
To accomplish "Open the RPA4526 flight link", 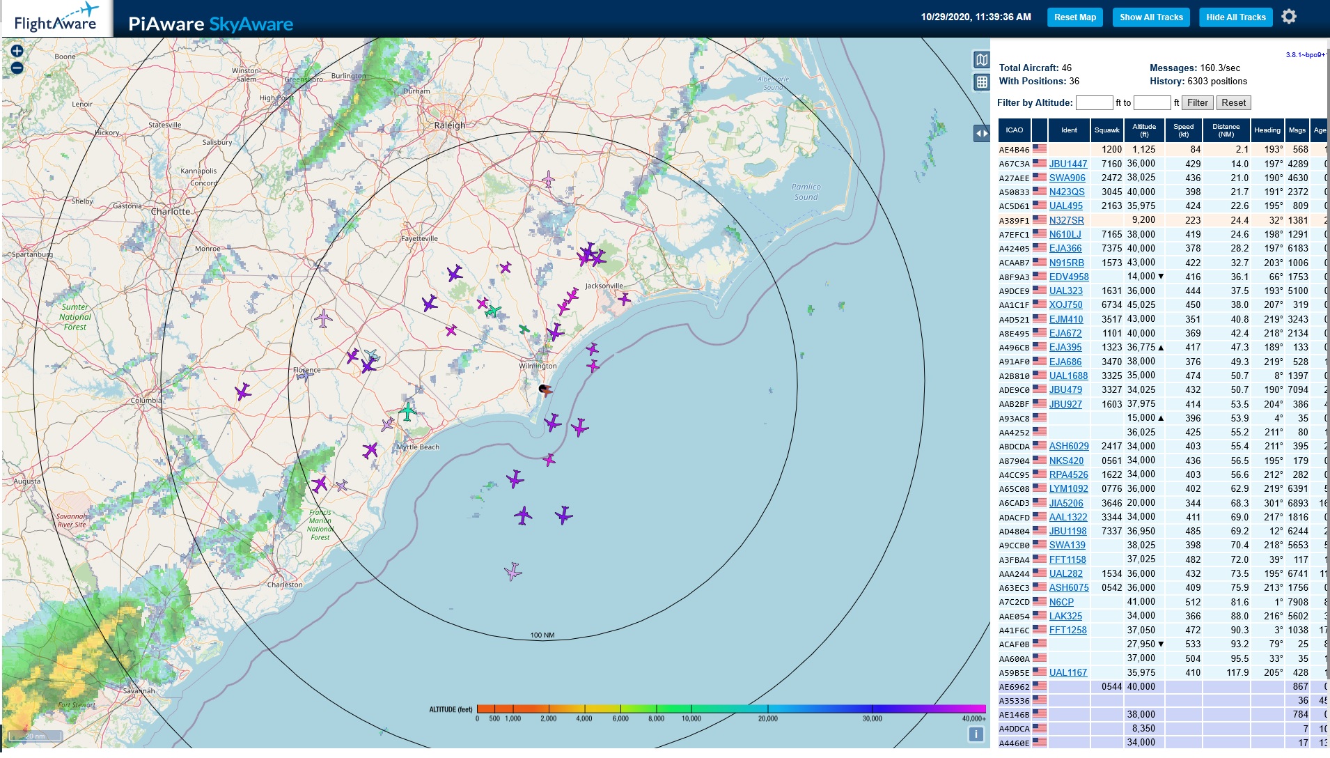I will 1069,474.
